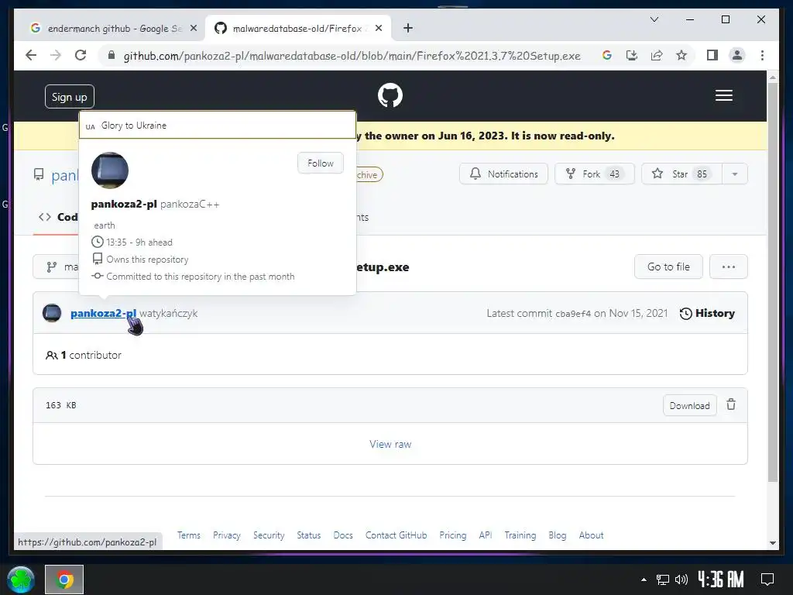The image size is (793, 595).
Task: Open the network tray icon
Action: tap(663, 580)
